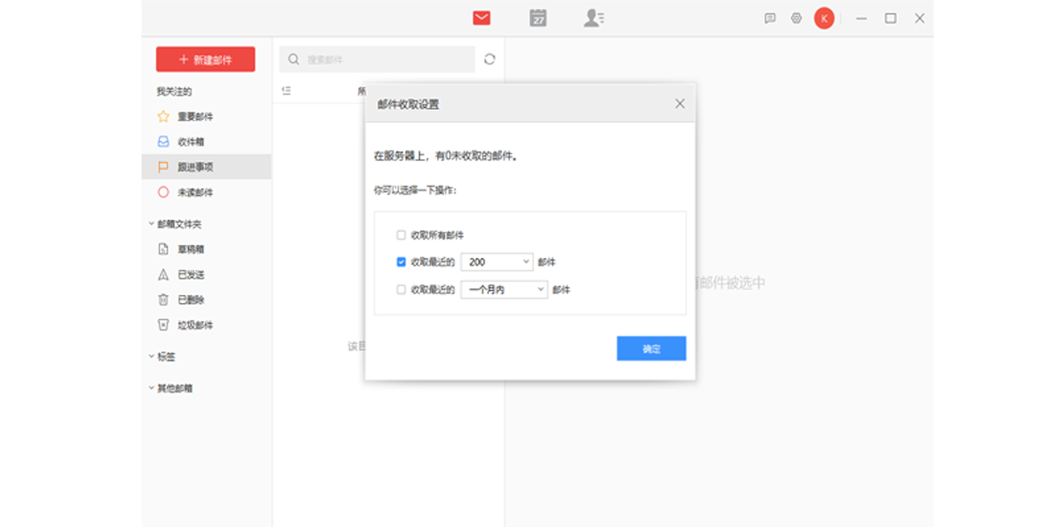Confirm settings with the 确定 button

tap(651, 348)
